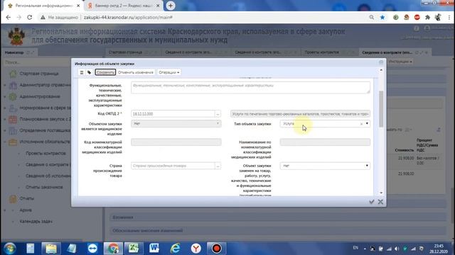Viewport: 455px width, 255px height.
Task: Open the Windows Start button
Action: (x=10, y=249)
